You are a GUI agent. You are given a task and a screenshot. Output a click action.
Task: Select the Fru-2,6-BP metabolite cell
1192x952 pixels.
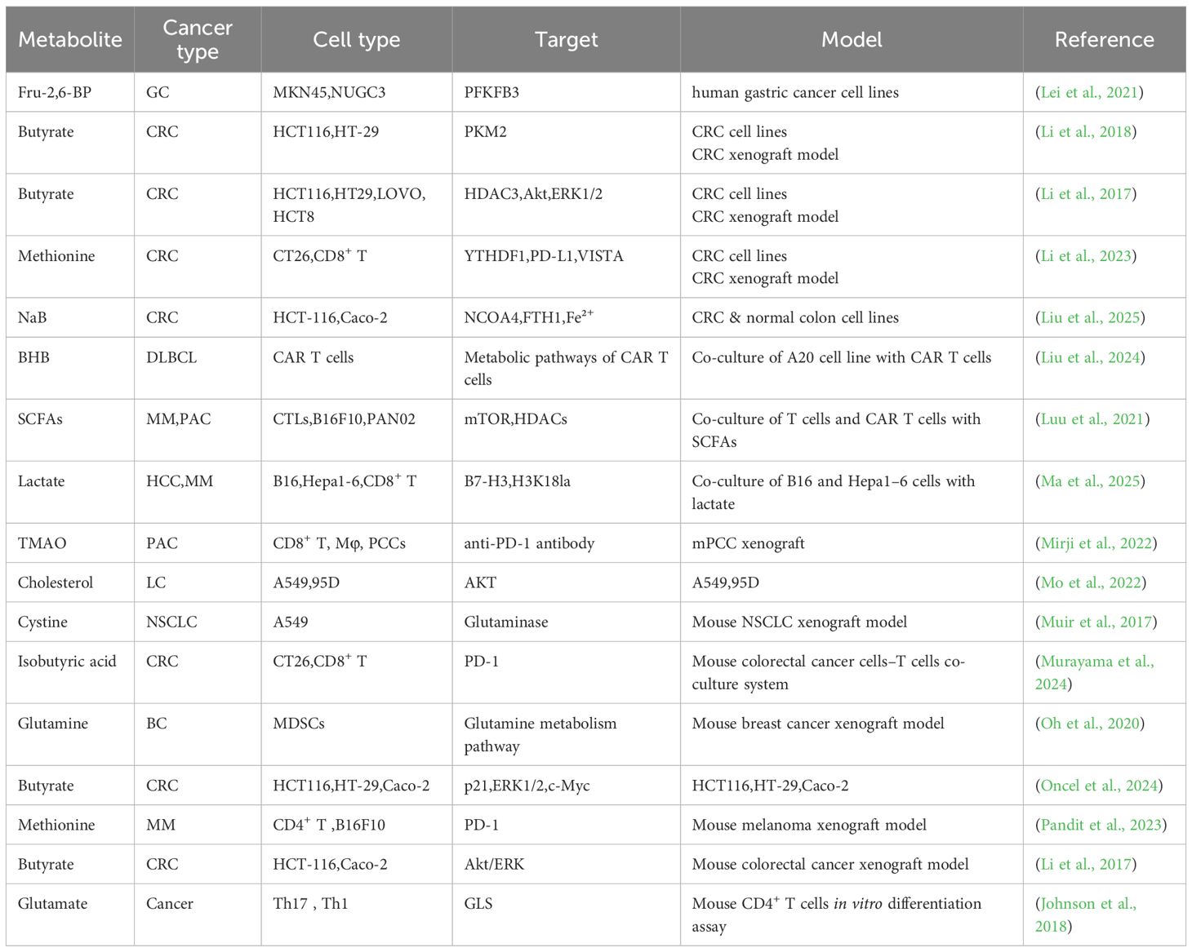click(x=55, y=92)
